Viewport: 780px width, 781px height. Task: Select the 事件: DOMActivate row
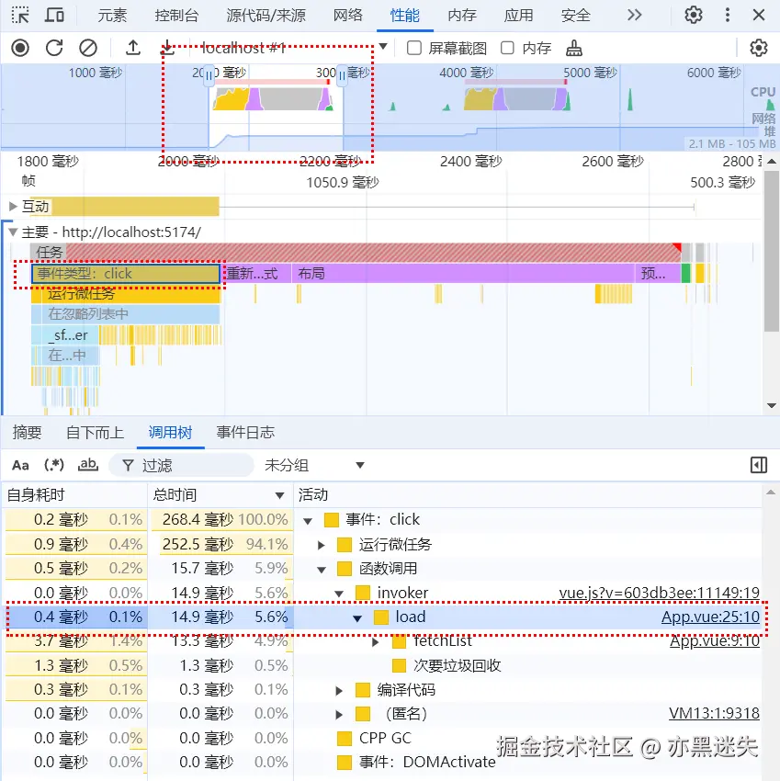click(383, 762)
